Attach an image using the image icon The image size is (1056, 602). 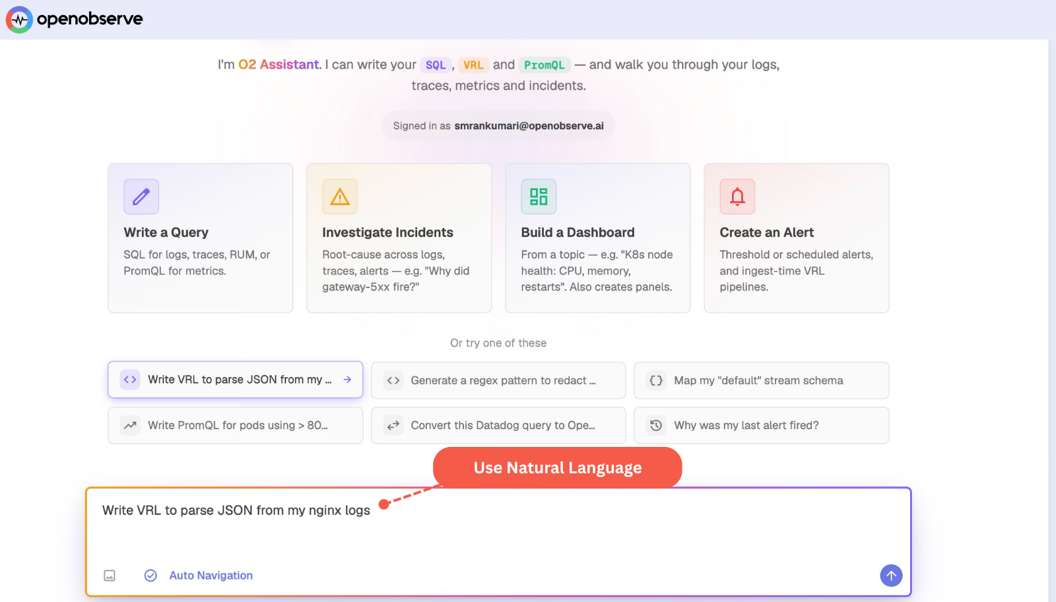click(x=110, y=576)
